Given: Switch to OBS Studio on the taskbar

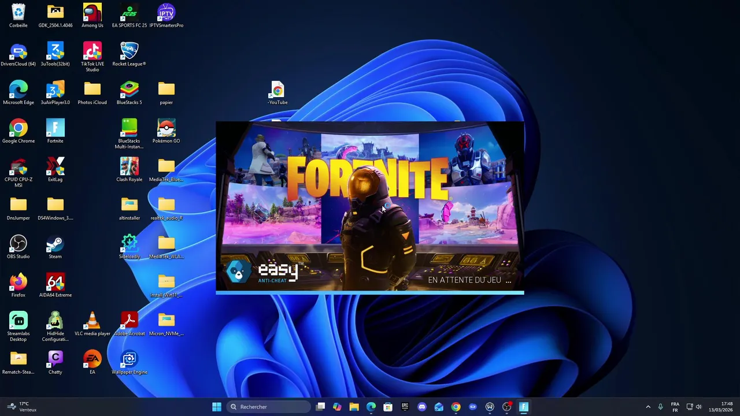Looking at the screenshot, I should pos(506,407).
